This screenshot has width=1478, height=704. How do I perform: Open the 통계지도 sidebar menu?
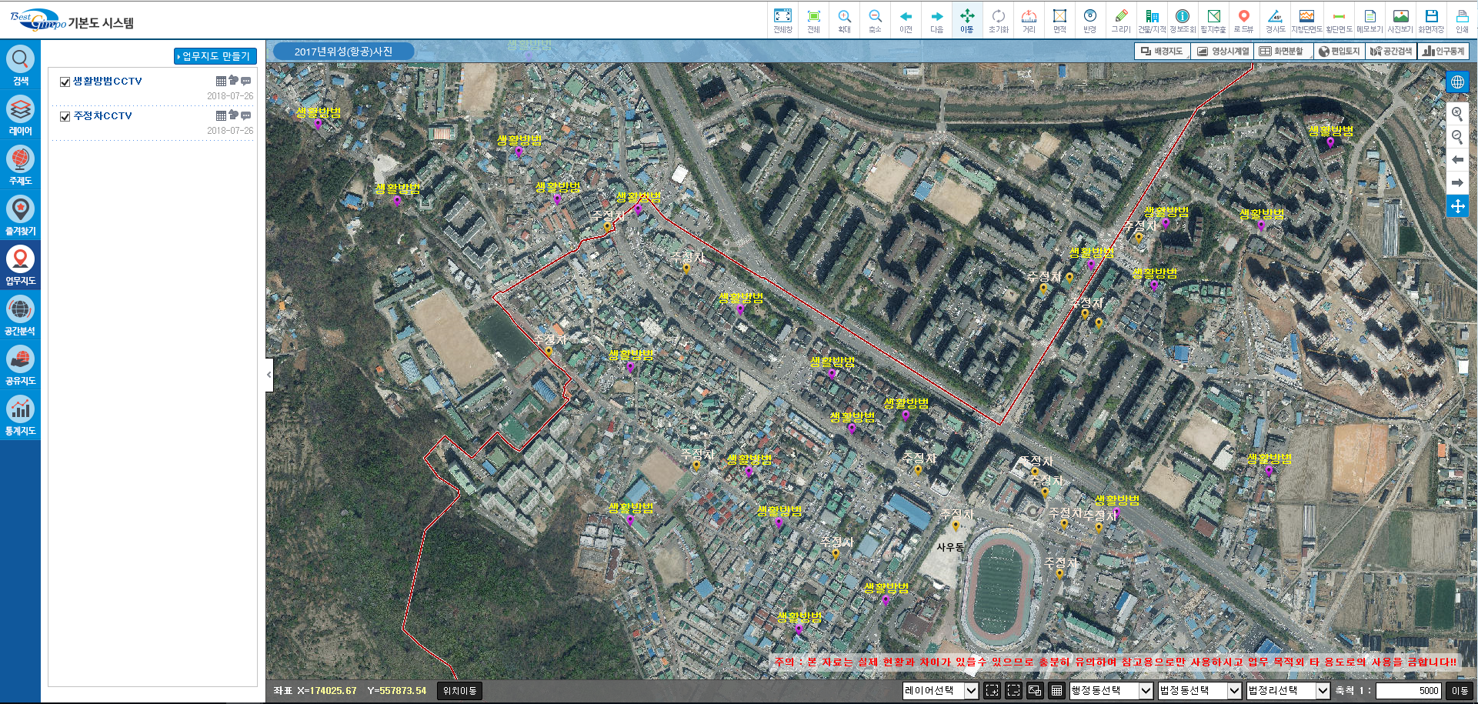(20, 415)
